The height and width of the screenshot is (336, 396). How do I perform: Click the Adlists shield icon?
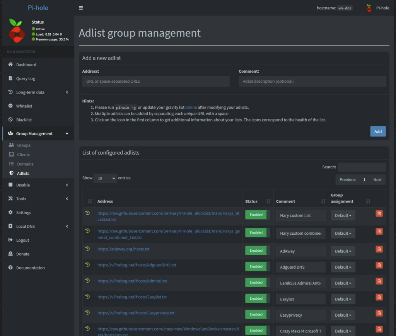click(11, 173)
